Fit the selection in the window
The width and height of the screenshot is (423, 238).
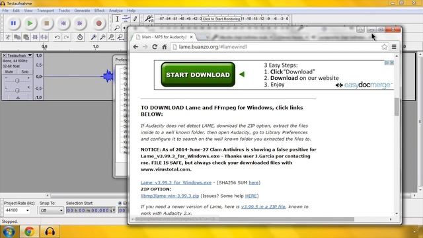pyautogui.click(x=112, y=37)
